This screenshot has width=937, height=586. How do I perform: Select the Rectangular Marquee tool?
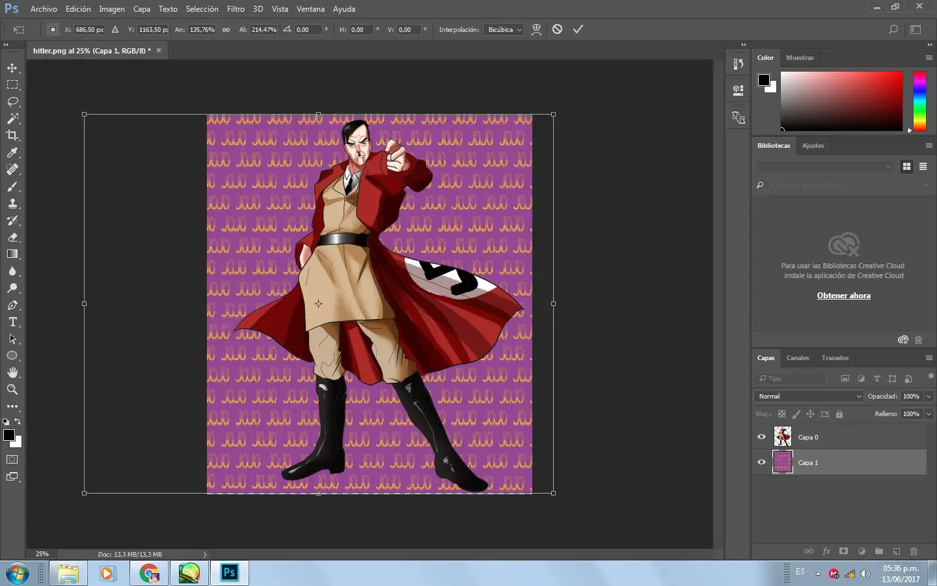[x=12, y=85]
